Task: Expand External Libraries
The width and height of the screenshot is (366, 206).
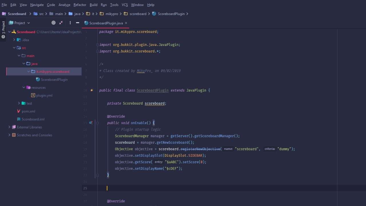Action: [x=9, y=127]
